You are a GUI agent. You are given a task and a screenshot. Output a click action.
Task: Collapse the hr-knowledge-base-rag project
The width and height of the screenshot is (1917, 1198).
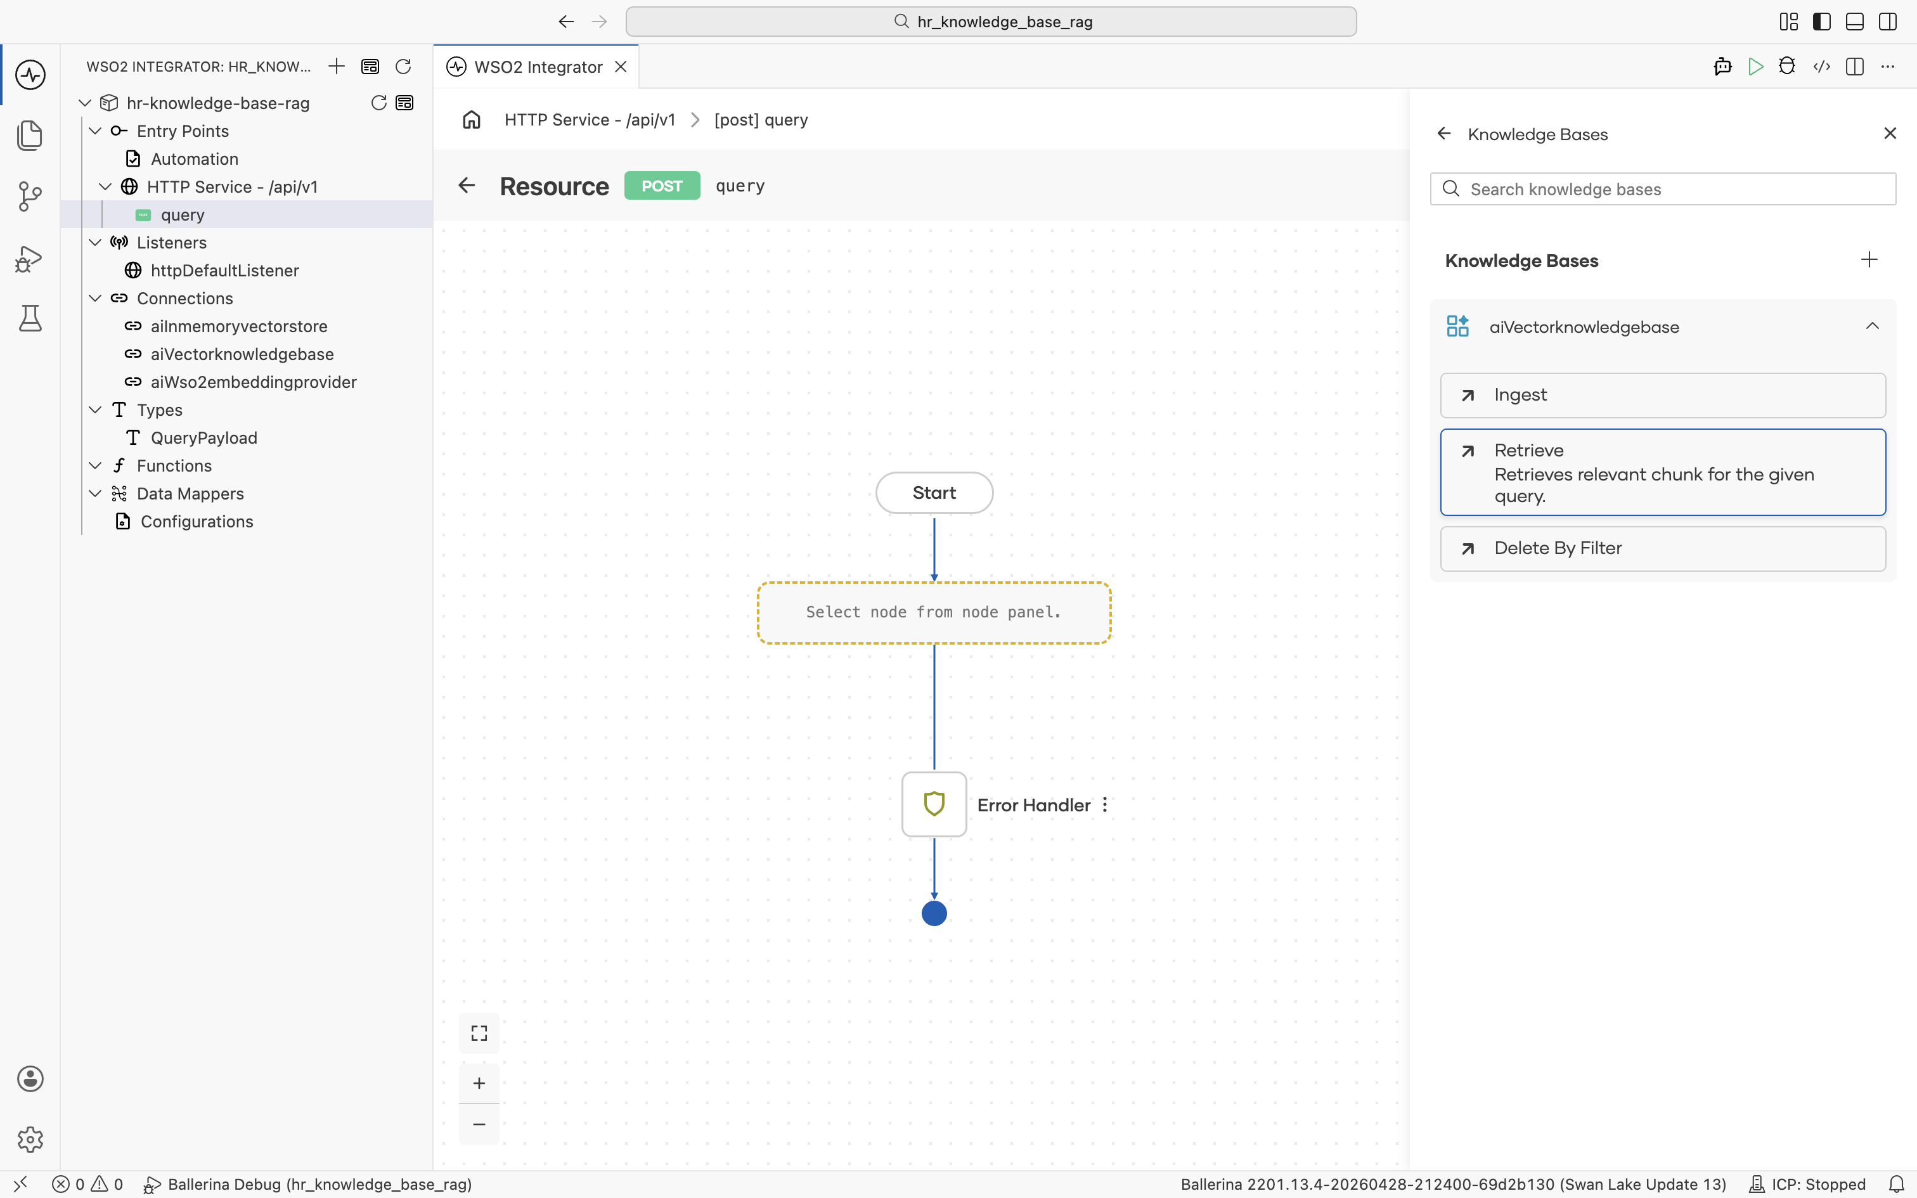click(85, 103)
